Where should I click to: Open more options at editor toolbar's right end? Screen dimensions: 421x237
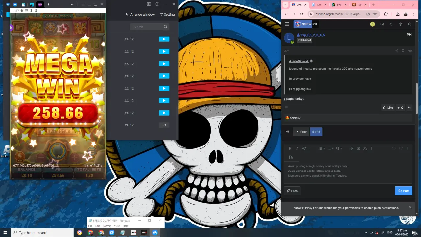pos(408,149)
